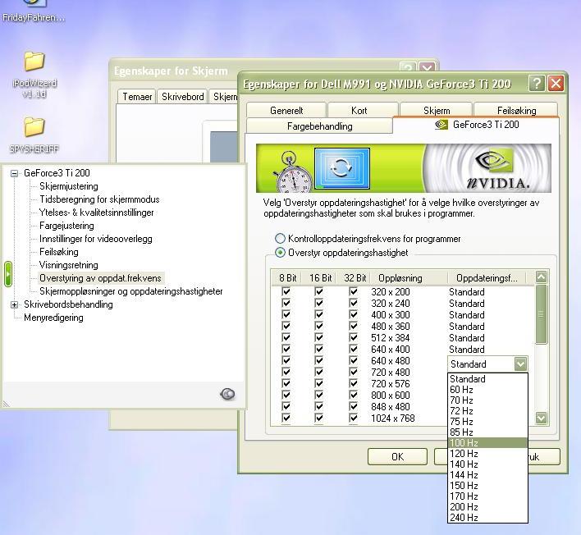Open Skrivebord tab in Egenskaper for Skjerm
This screenshot has width=581, height=535.
pos(183,97)
